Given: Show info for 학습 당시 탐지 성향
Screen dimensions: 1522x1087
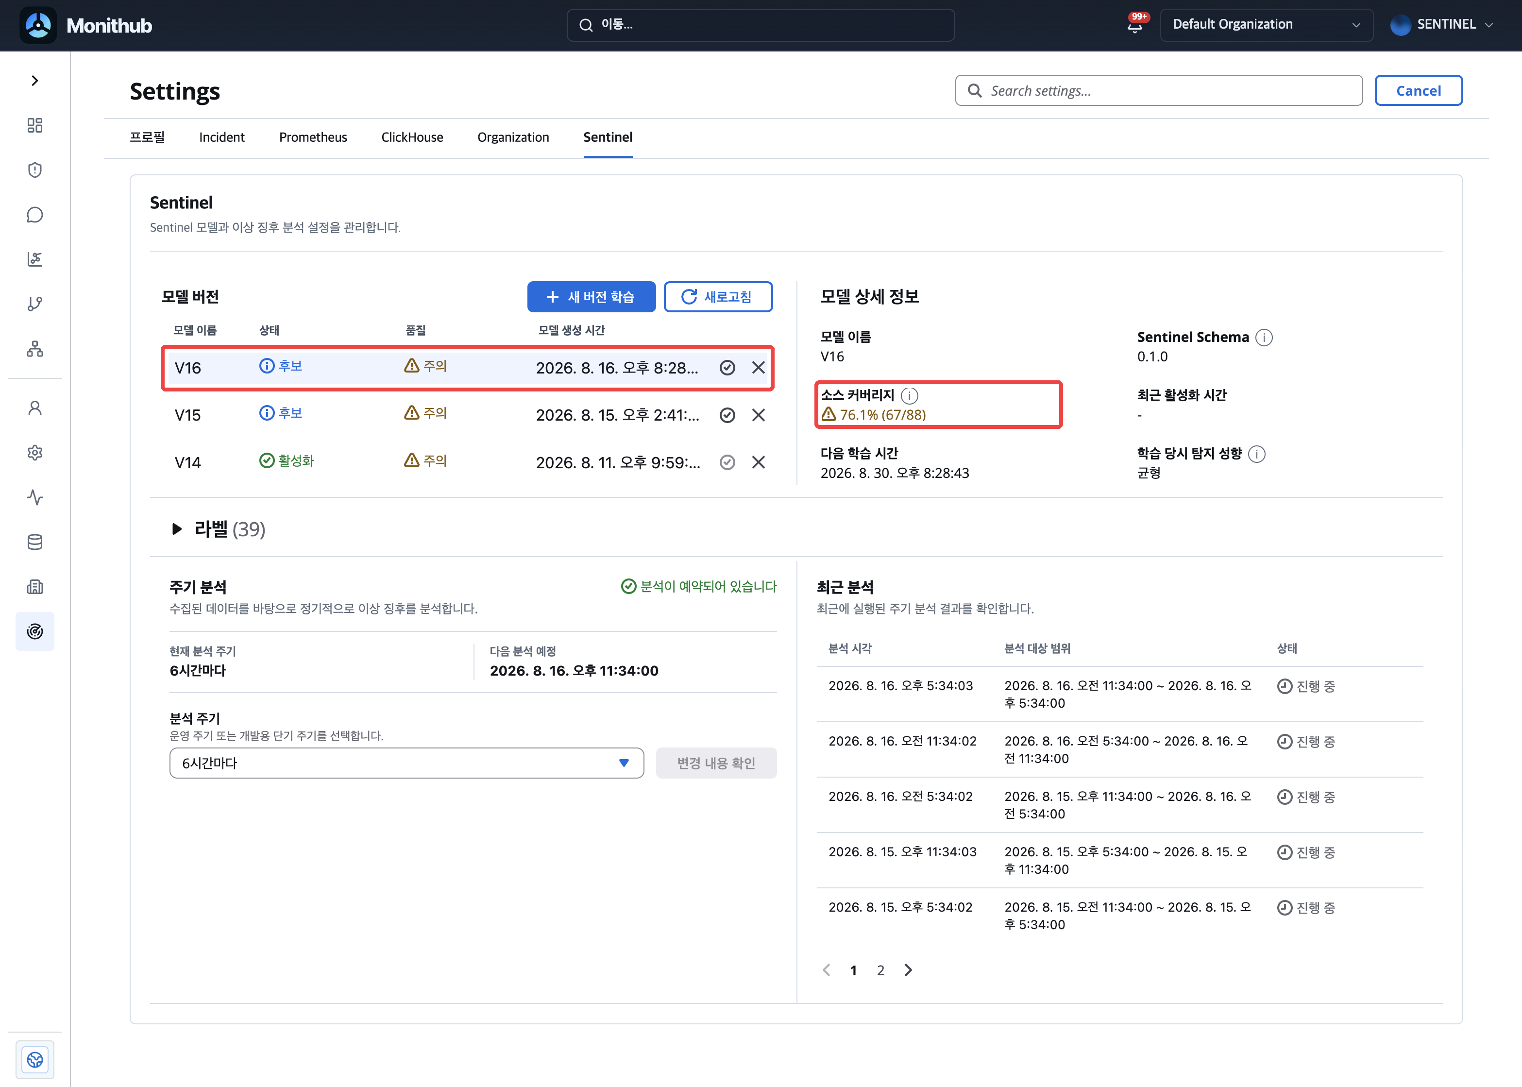Looking at the screenshot, I should click(1257, 454).
